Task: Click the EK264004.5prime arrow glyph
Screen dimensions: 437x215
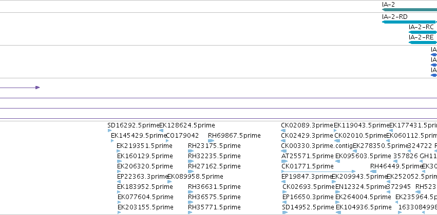Action: 338,202
